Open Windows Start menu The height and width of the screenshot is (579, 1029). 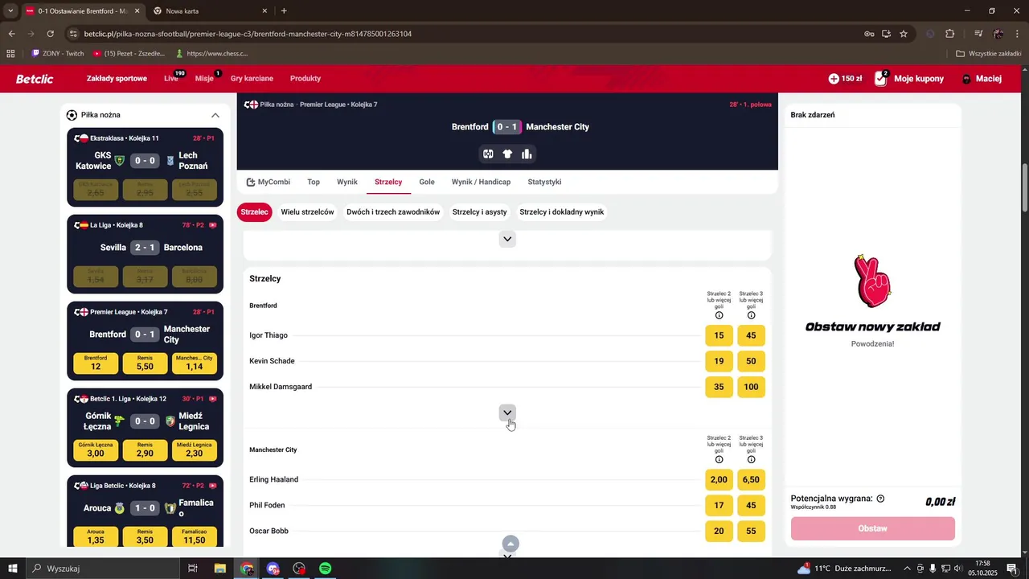click(13, 569)
